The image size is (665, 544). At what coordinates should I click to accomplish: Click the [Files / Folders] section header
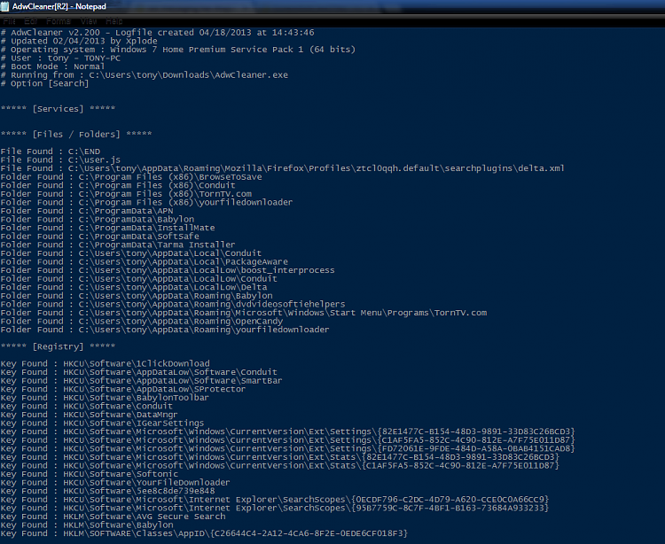[76, 135]
